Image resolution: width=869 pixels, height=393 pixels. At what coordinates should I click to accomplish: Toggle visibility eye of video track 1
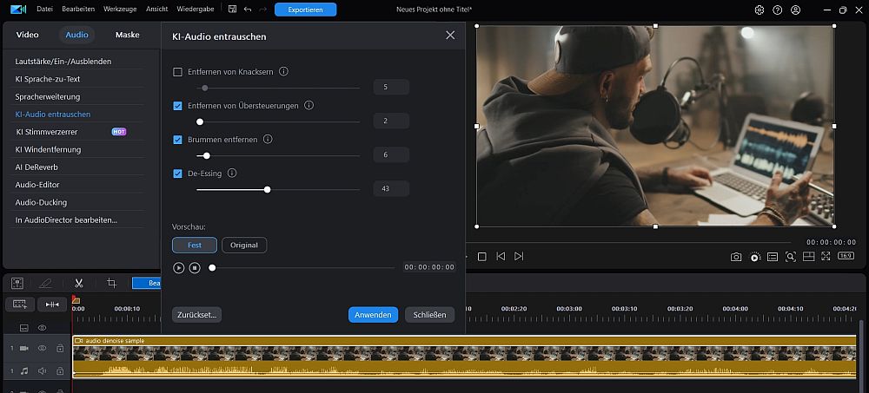(42, 348)
